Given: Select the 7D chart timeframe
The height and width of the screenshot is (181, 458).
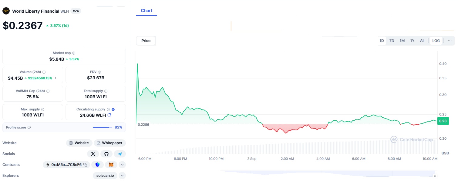Looking at the screenshot, I should pyautogui.click(x=392, y=41).
